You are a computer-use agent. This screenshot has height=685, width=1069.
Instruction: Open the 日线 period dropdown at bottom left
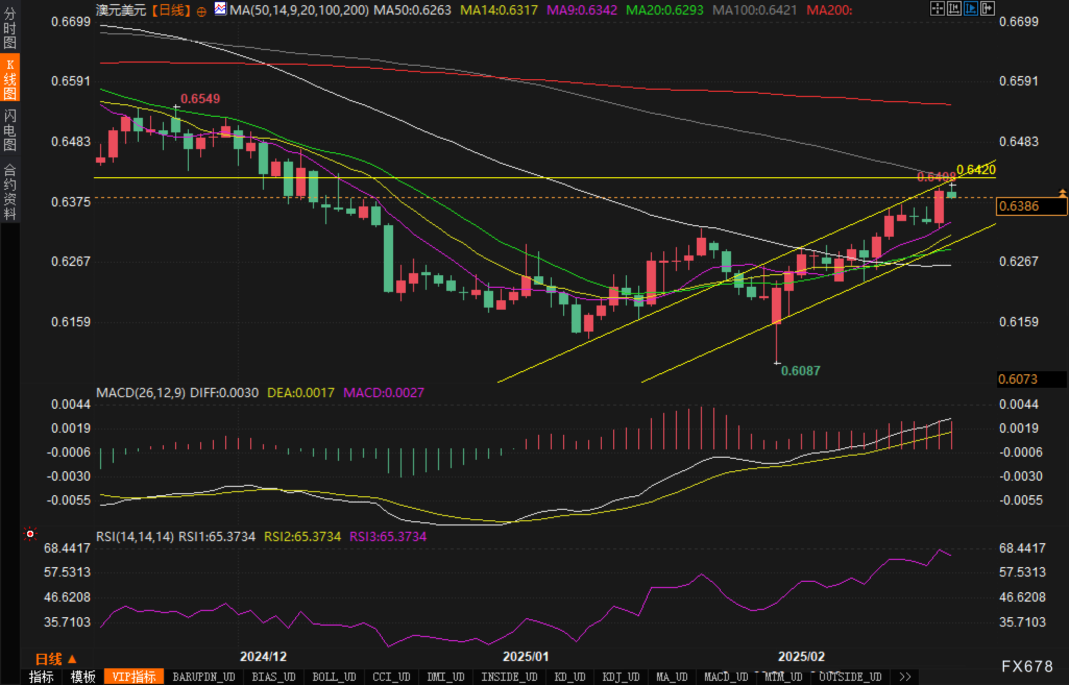(56, 659)
